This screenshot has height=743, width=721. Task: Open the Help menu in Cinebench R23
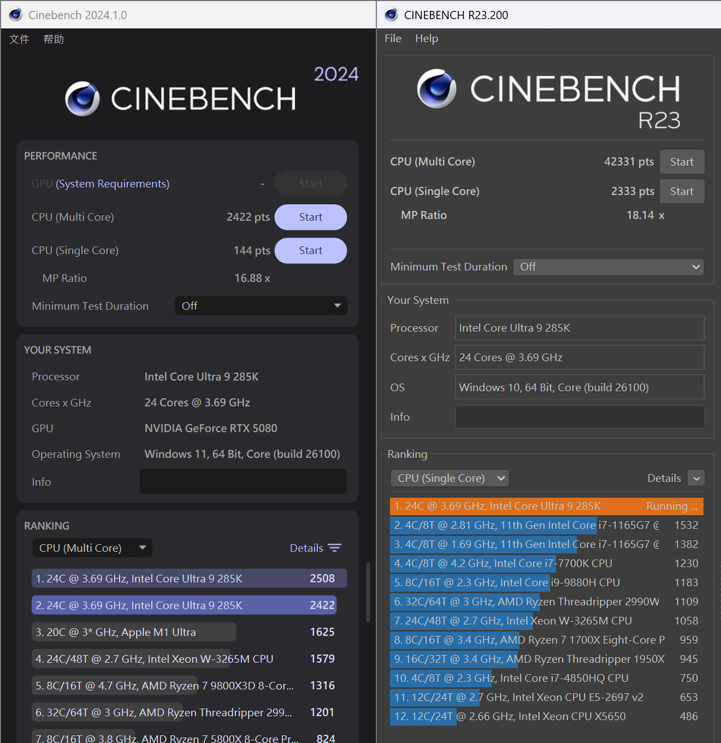point(426,38)
